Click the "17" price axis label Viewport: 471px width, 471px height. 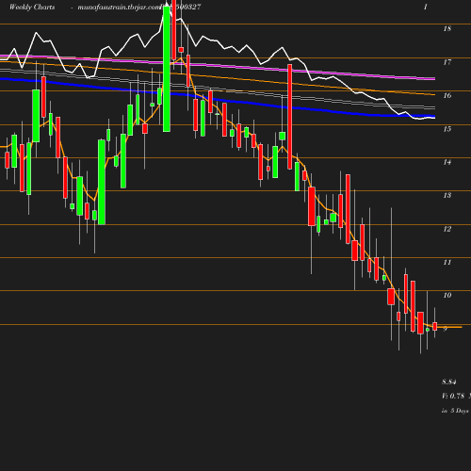pyautogui.click(x=447, y=62)
